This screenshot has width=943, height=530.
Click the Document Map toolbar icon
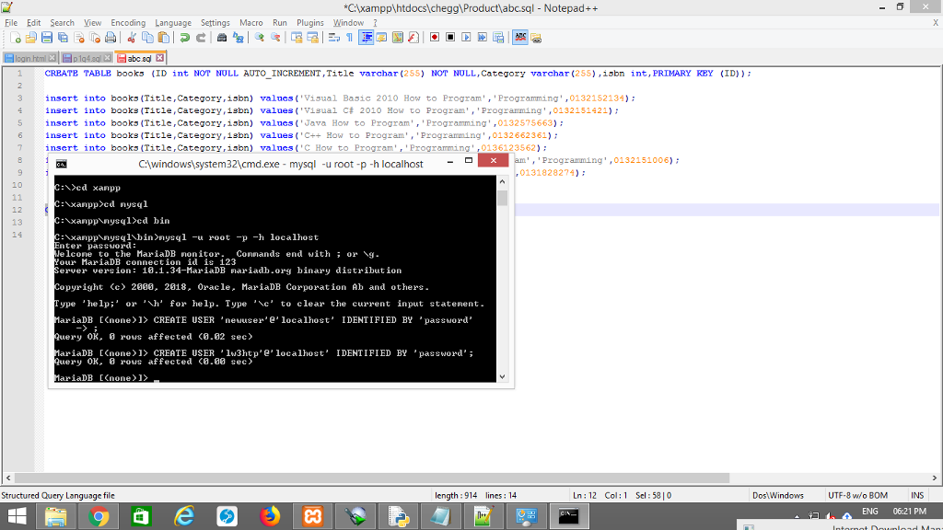tap(398, 38)
